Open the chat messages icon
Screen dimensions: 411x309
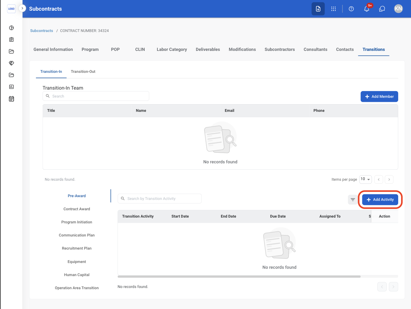pos(382,9)
